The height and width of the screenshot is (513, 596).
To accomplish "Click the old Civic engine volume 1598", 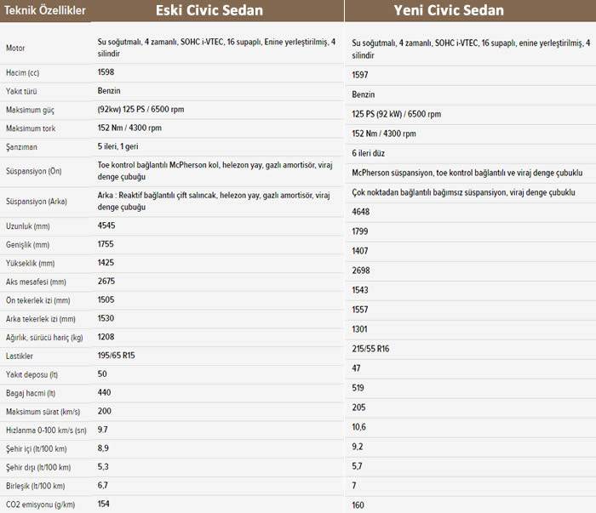I will [x=106, y=71].
